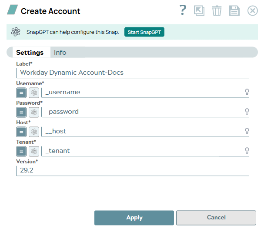The image size is (264, 232).
Task: Toggle expression for Password field
Action: click(x=21, y=112)
